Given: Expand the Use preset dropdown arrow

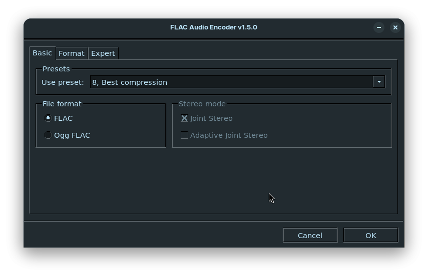Looking at the screenshot, I should [x=379, y=82].
